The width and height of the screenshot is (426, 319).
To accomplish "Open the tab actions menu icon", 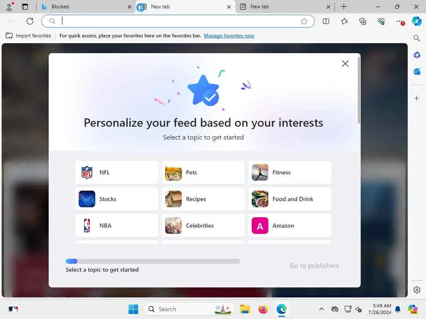I will tap(25, 7).
